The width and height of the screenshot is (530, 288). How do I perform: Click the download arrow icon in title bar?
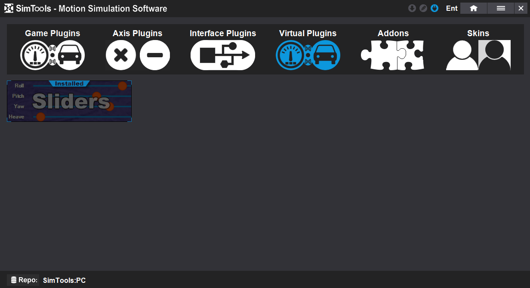click(x=412, y=8)
